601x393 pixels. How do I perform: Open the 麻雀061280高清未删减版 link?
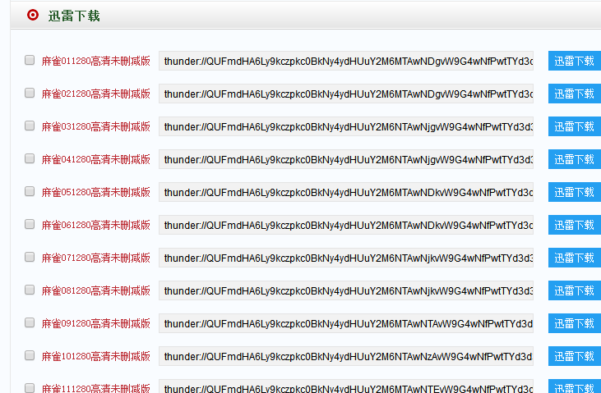[96, 225]
